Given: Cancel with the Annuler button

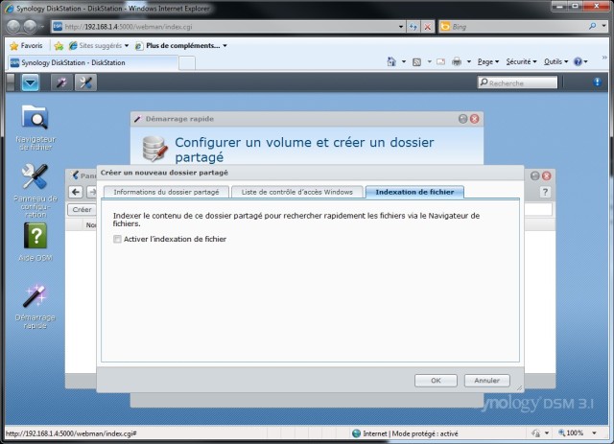Looking at the screenshot, I should coord(486,381).
